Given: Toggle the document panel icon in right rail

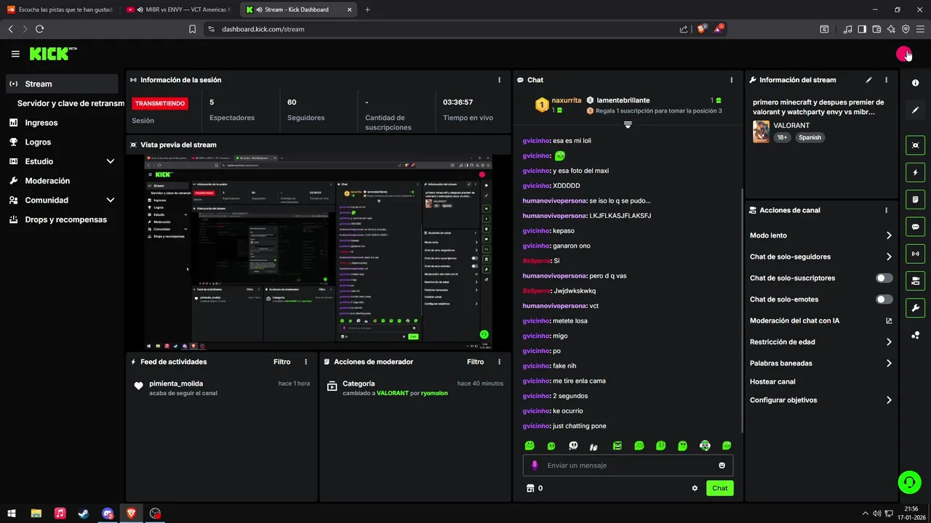Looking at the screenshot, I should (x=915, y=200).
